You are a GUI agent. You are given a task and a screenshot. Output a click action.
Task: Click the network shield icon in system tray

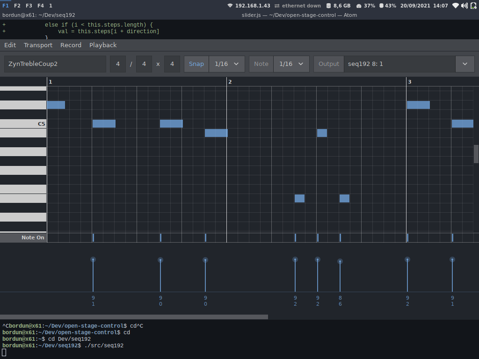point(455,6)
